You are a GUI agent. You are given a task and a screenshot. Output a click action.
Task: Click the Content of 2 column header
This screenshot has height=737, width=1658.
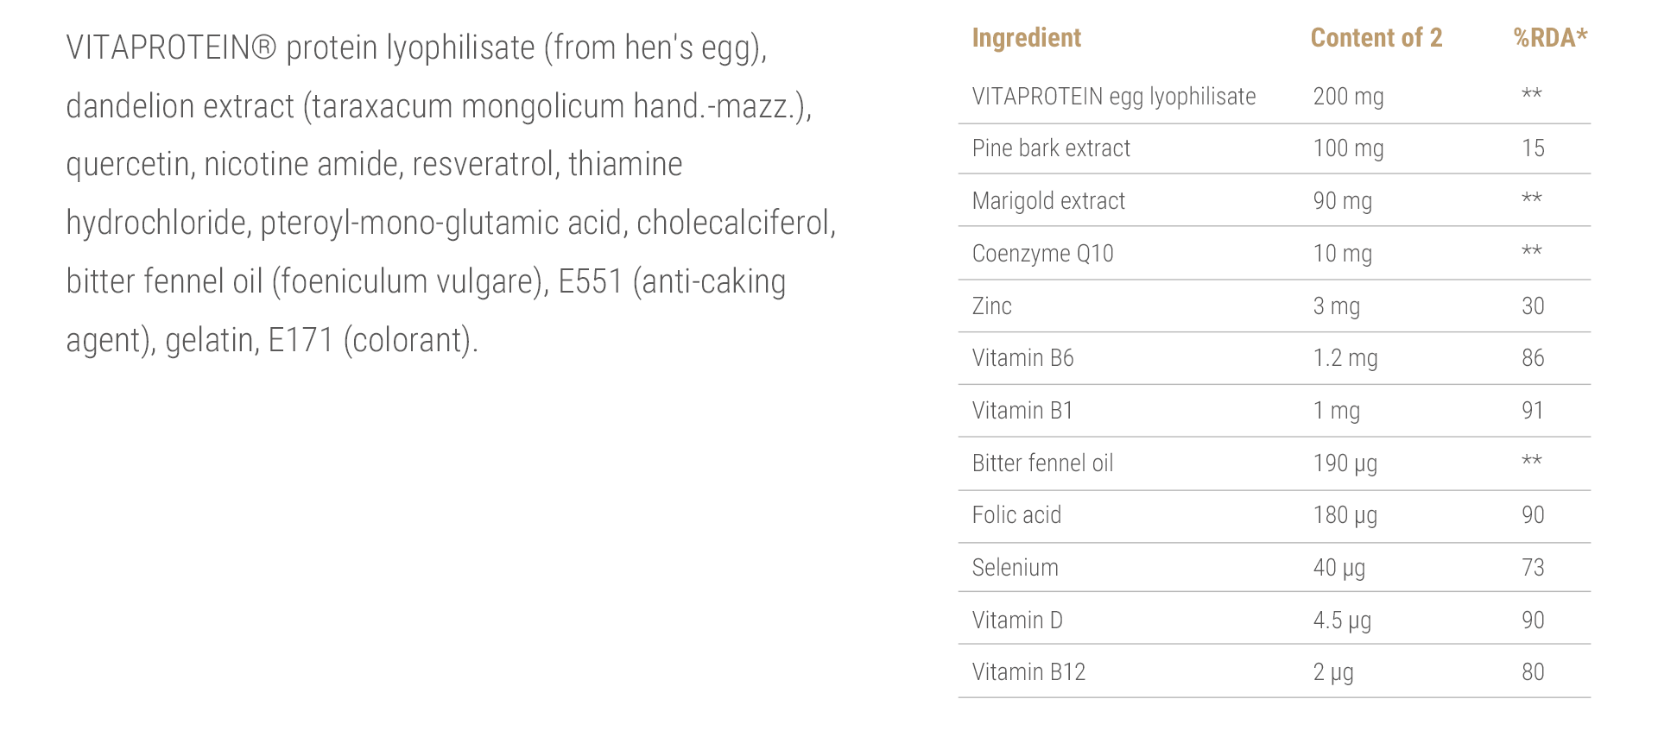pyautogui.click(x=1376, y=38)
